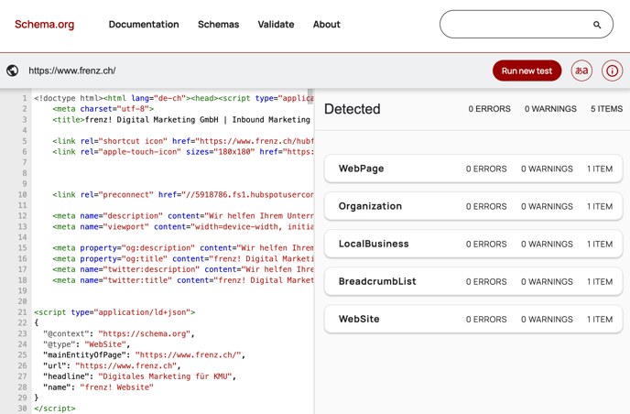Expand the LocalBusiness detected item

[473, 244]
